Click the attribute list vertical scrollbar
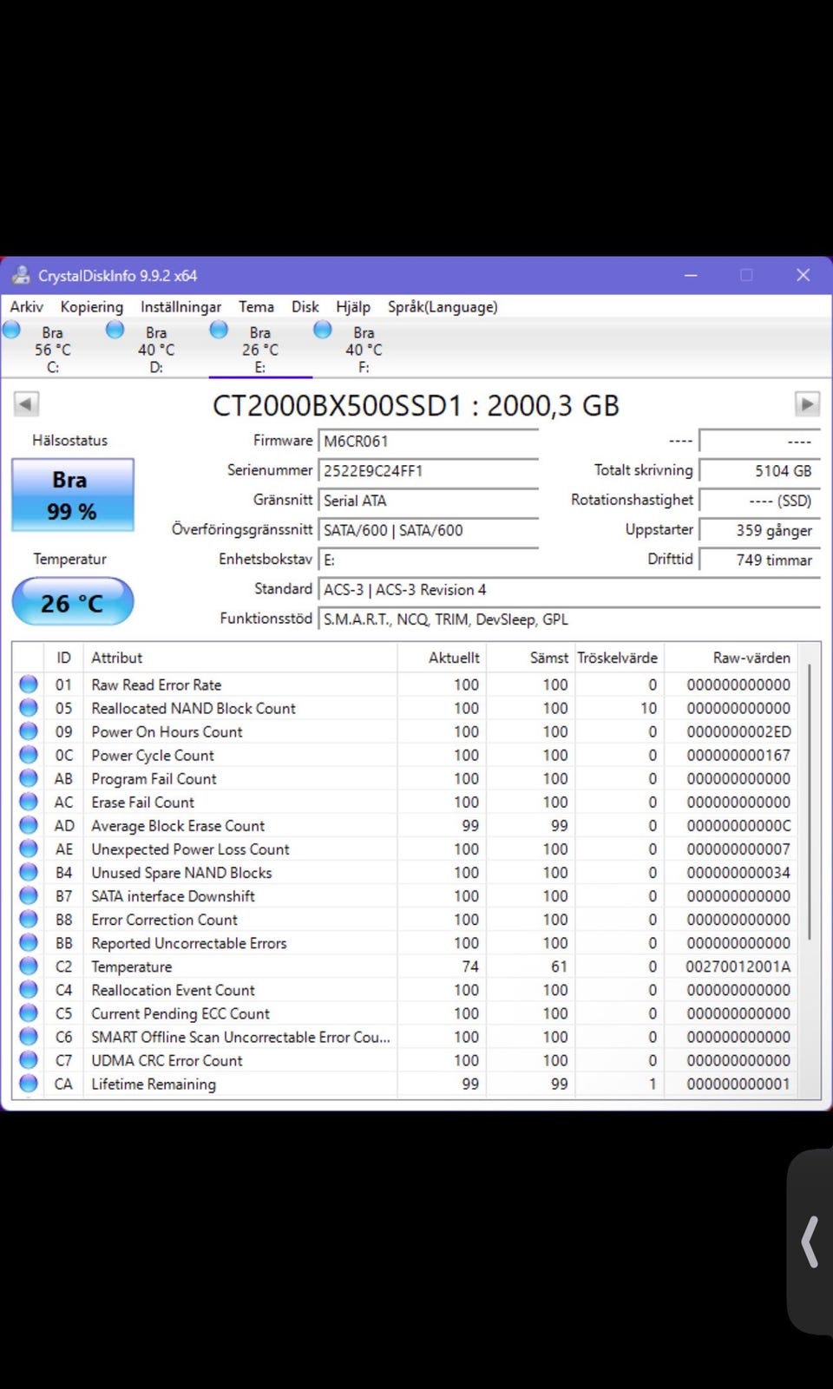Image resolution: width=833 pixels, height=1389 pixels. [x=810, y=803]
